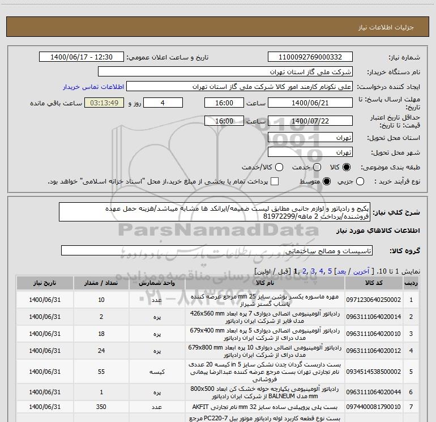Click the آخرین last-page link

pyautogui.click(x=361, y=271)
